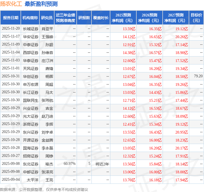Select the 华泰证券 institution cell
Screen dimensions: 204x192
coord(31,61)
